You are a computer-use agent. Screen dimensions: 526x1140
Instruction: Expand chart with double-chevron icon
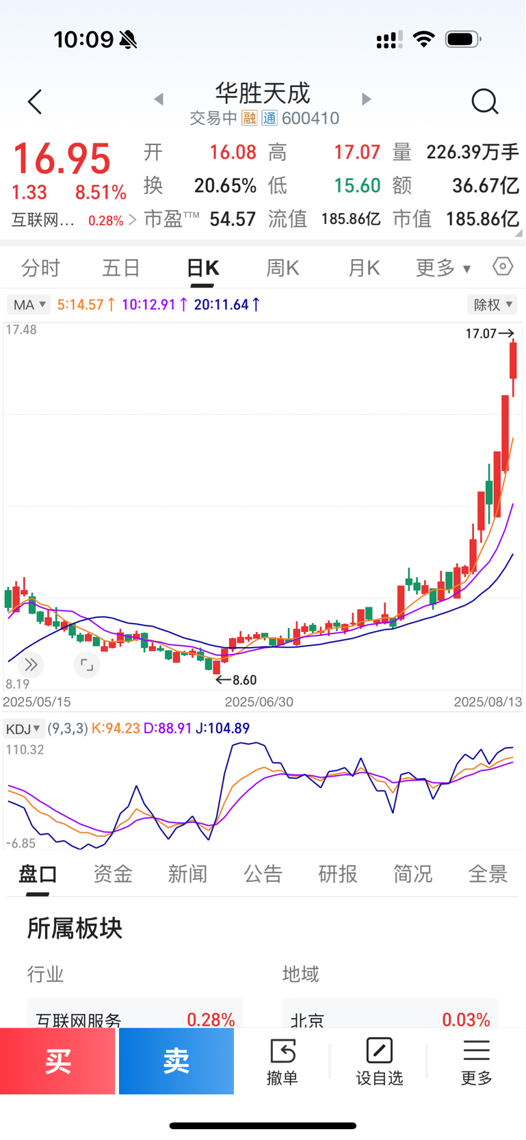tap(31, 664)
